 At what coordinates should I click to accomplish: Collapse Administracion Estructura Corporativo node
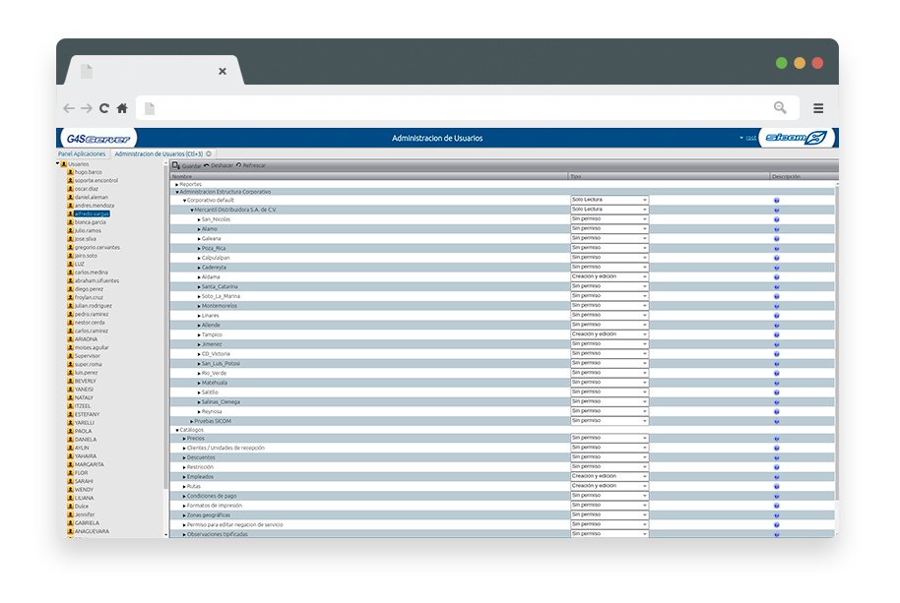tap(177, 192)
